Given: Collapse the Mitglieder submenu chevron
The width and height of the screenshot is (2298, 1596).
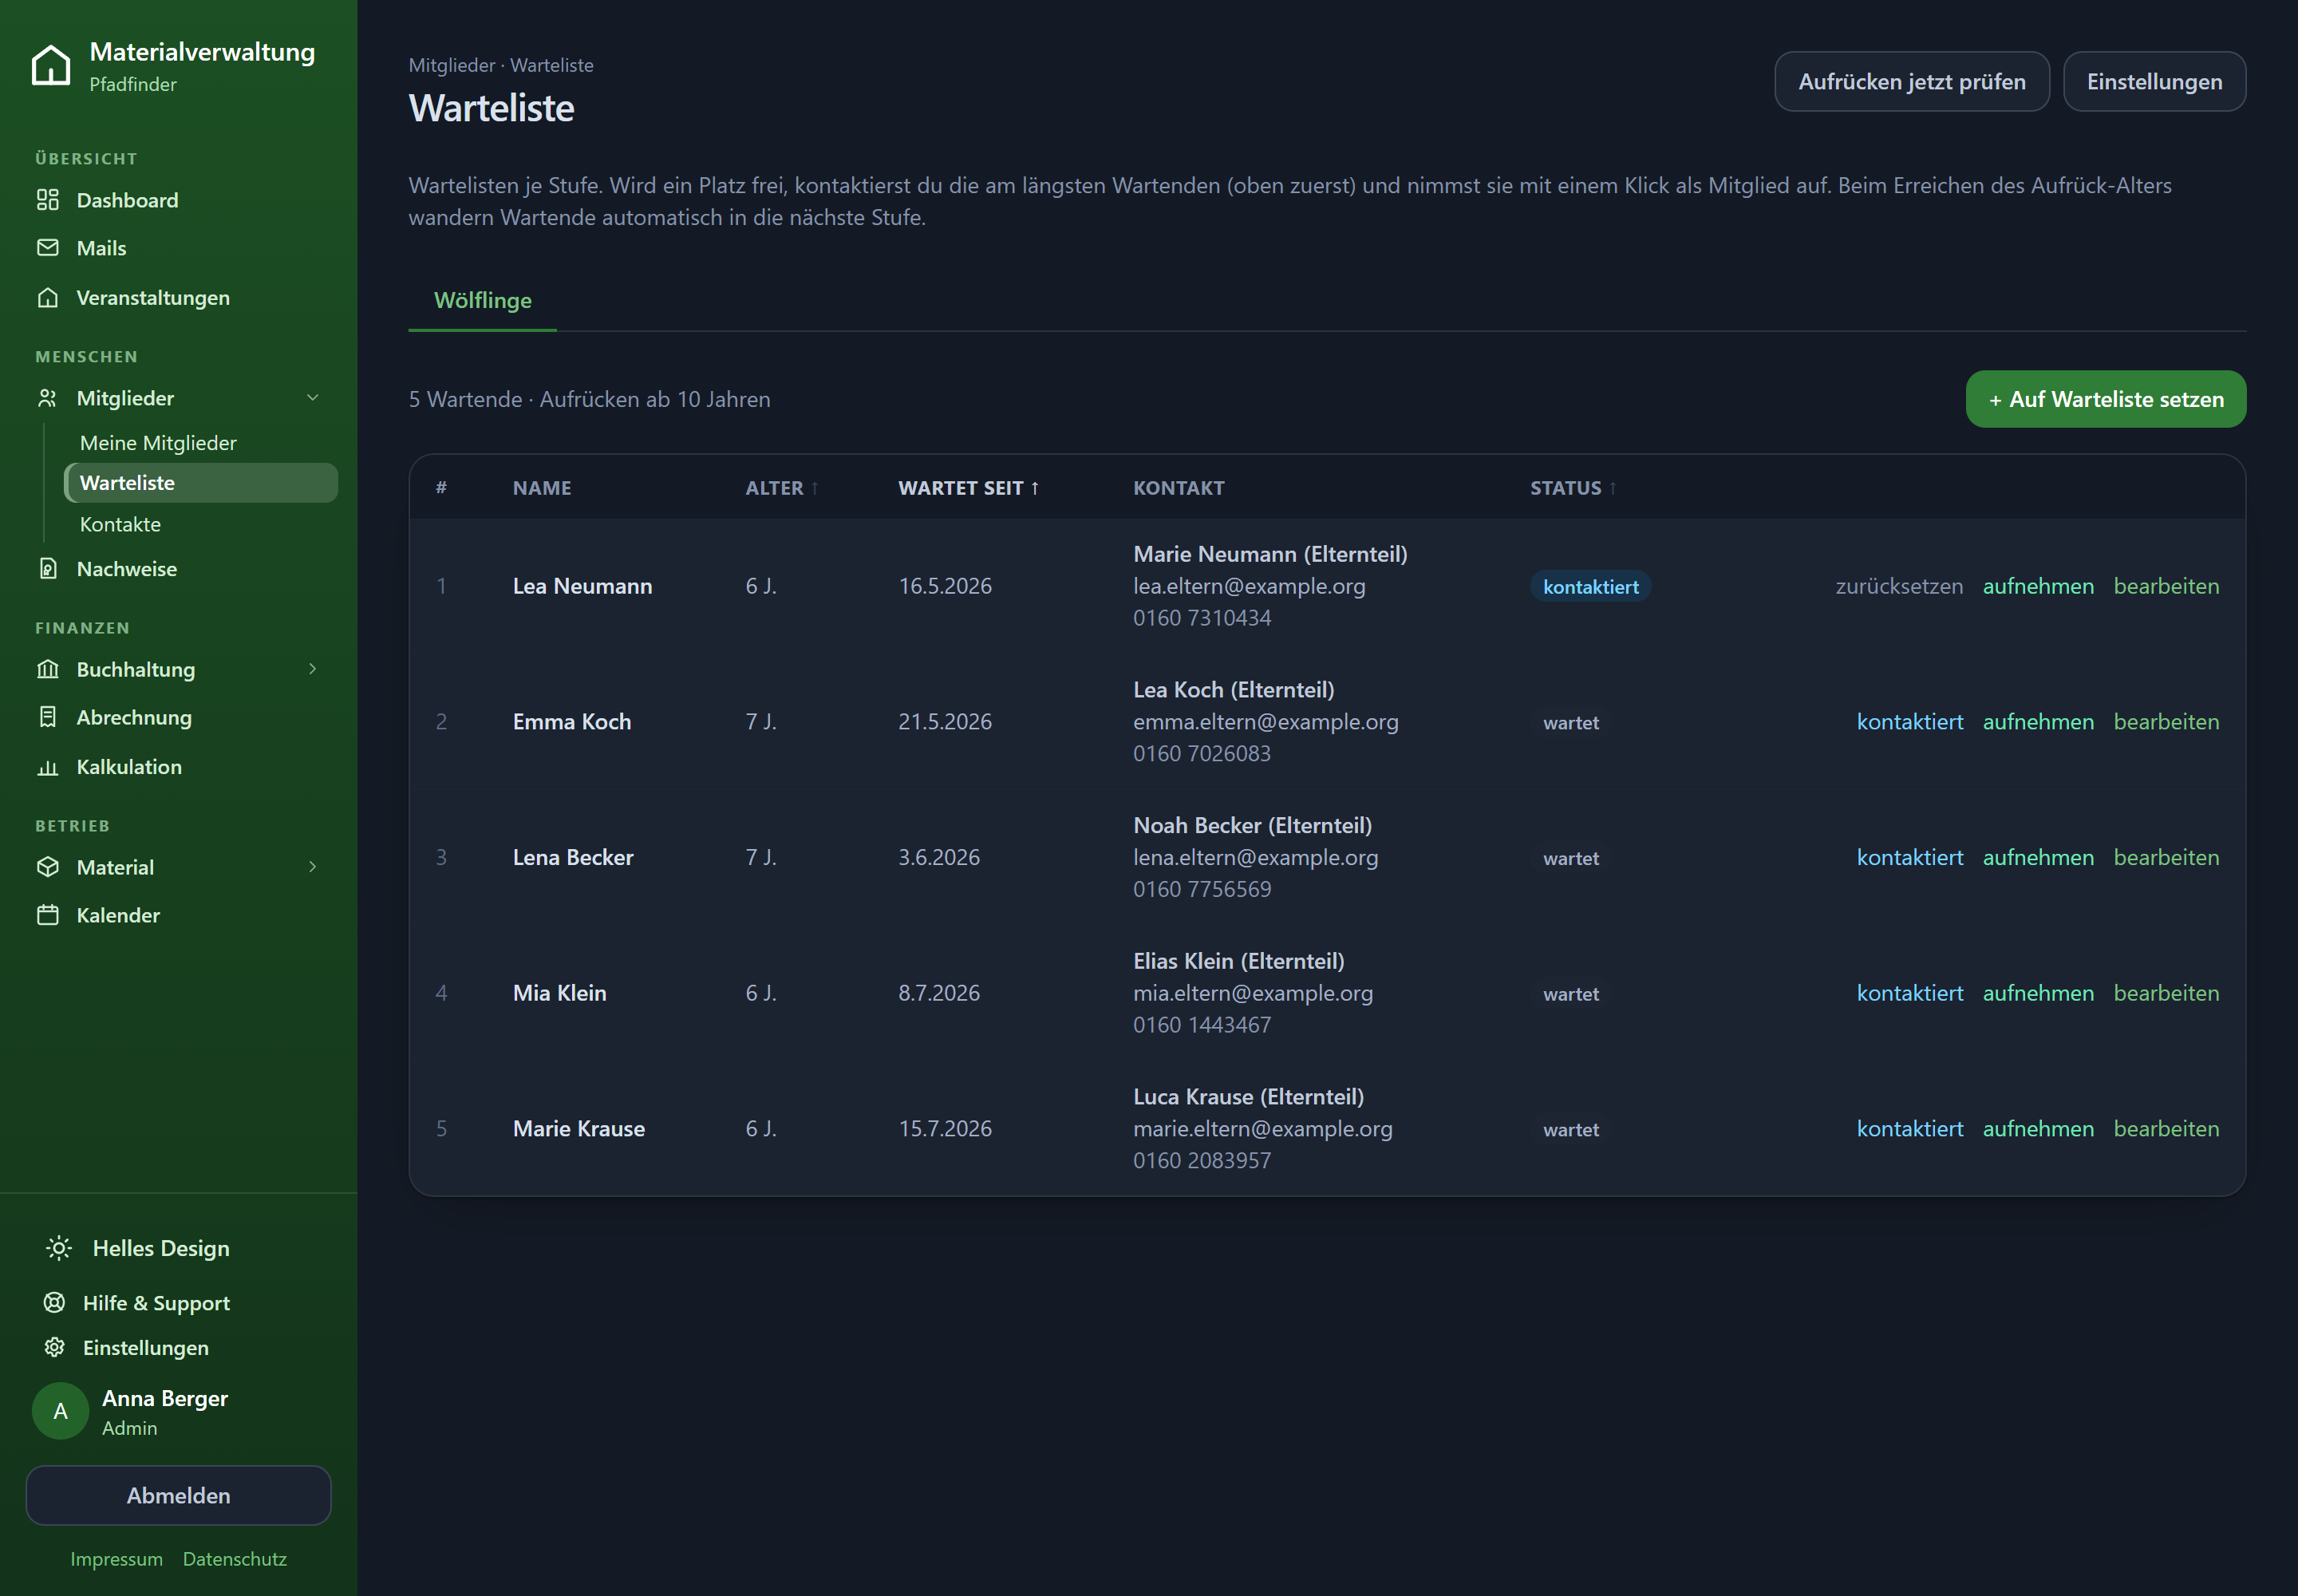Looking at the screenshot, I should [313, 398].
